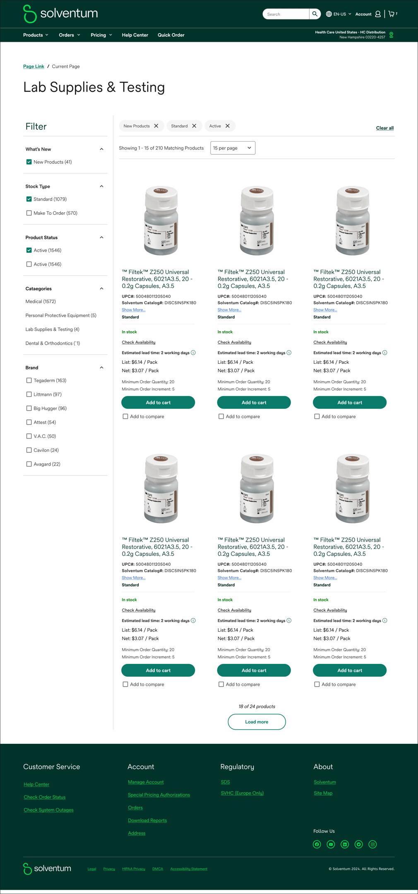Click the Page Link breadcrumb
Screen dimensions: 418x894
[x=34, y=66]
